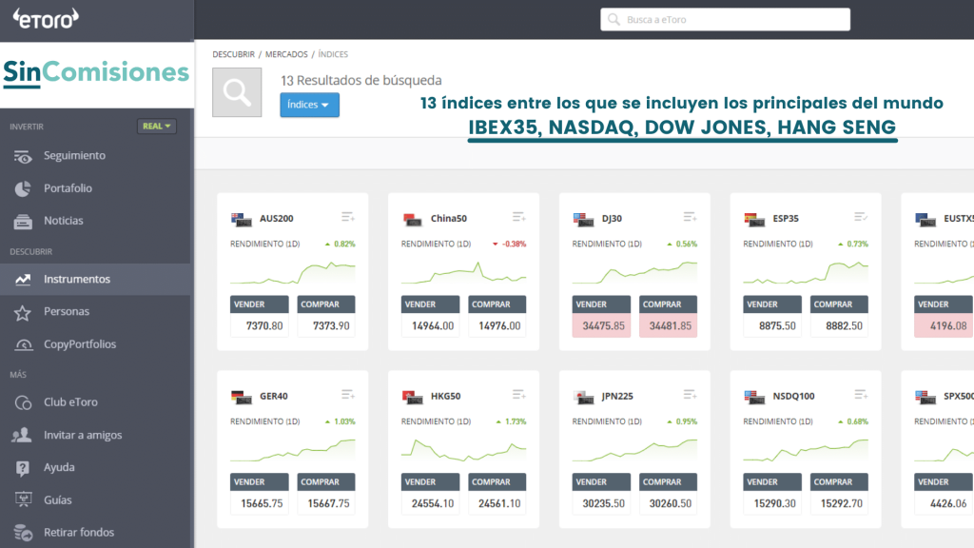The width and height of the screenshot is (974, 548).
Task: Go to Noticias in sidebar
Action: tap(64, 221)
